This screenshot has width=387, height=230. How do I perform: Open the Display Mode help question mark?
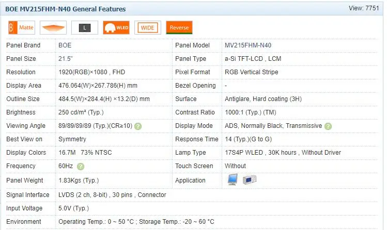point(328,126)
